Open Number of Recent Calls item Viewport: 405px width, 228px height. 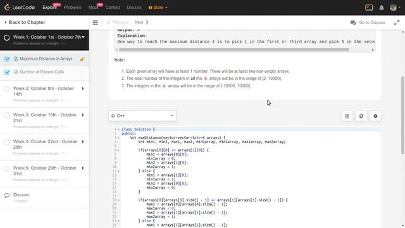pos(42,72)
